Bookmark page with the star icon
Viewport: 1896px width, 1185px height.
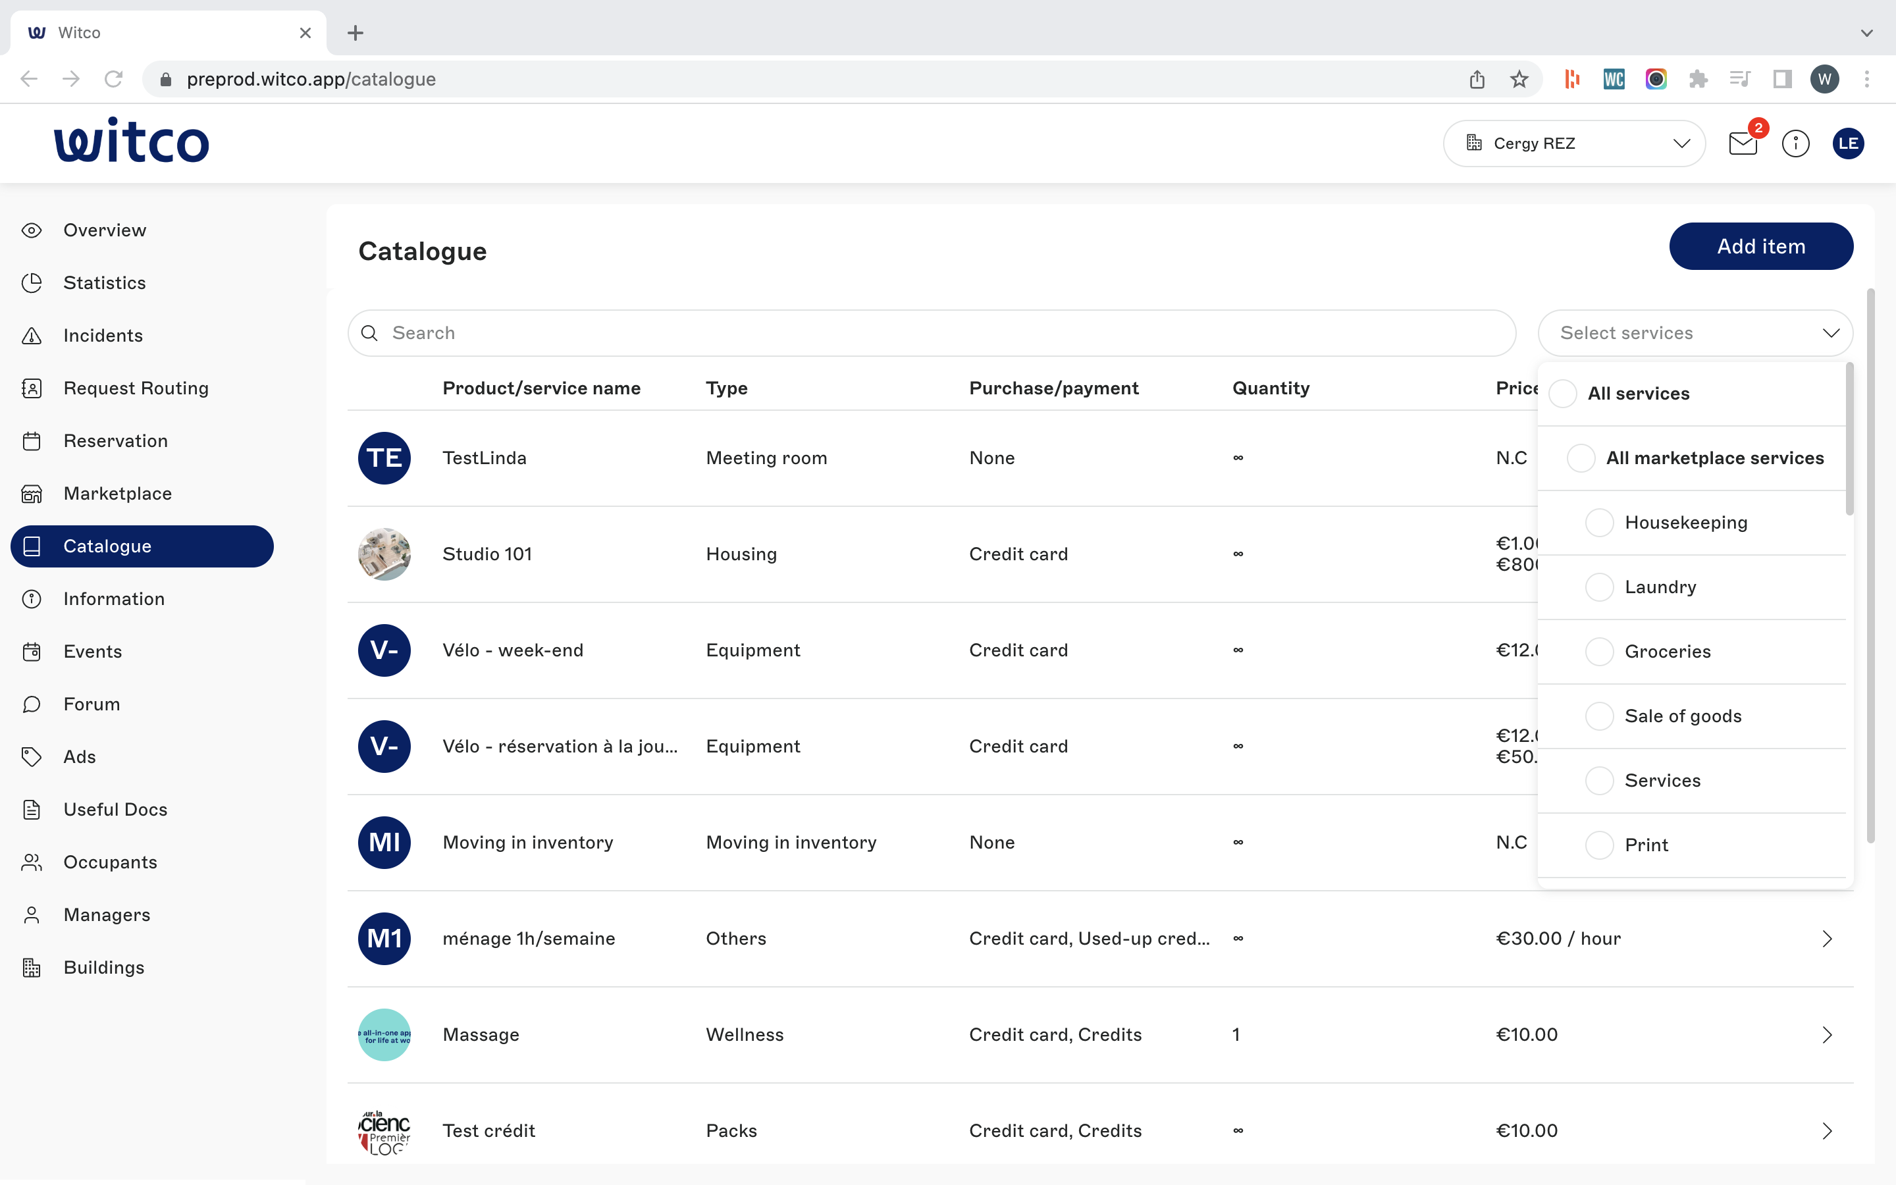1519,79
